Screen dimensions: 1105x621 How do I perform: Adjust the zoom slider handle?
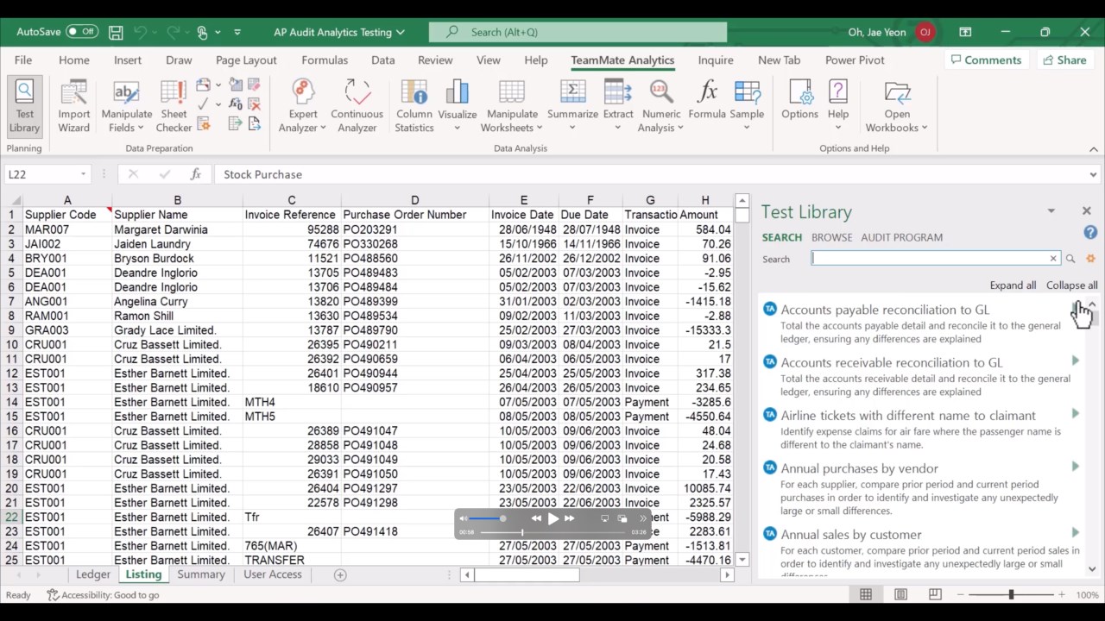pos(1011,595)
